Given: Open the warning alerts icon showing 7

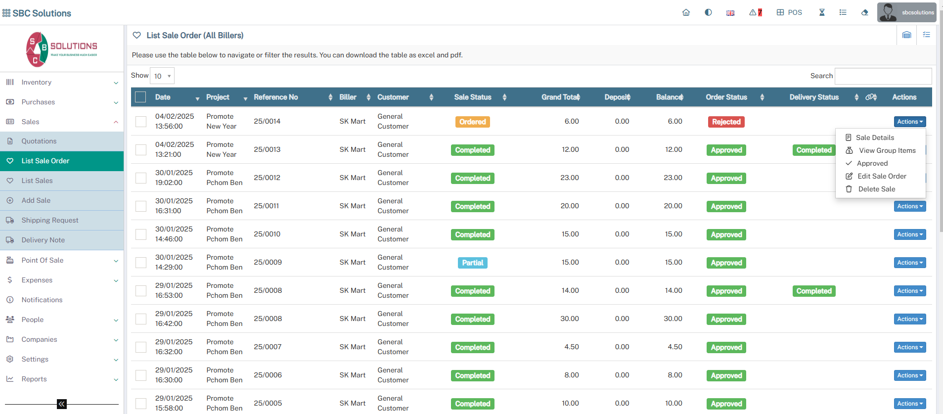Looking at the screenshot, I should pyautogui.click(x=755, y=12).
